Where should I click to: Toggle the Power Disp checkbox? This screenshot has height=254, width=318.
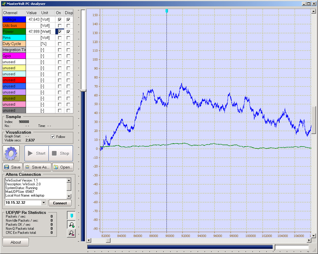coord(68,32)
